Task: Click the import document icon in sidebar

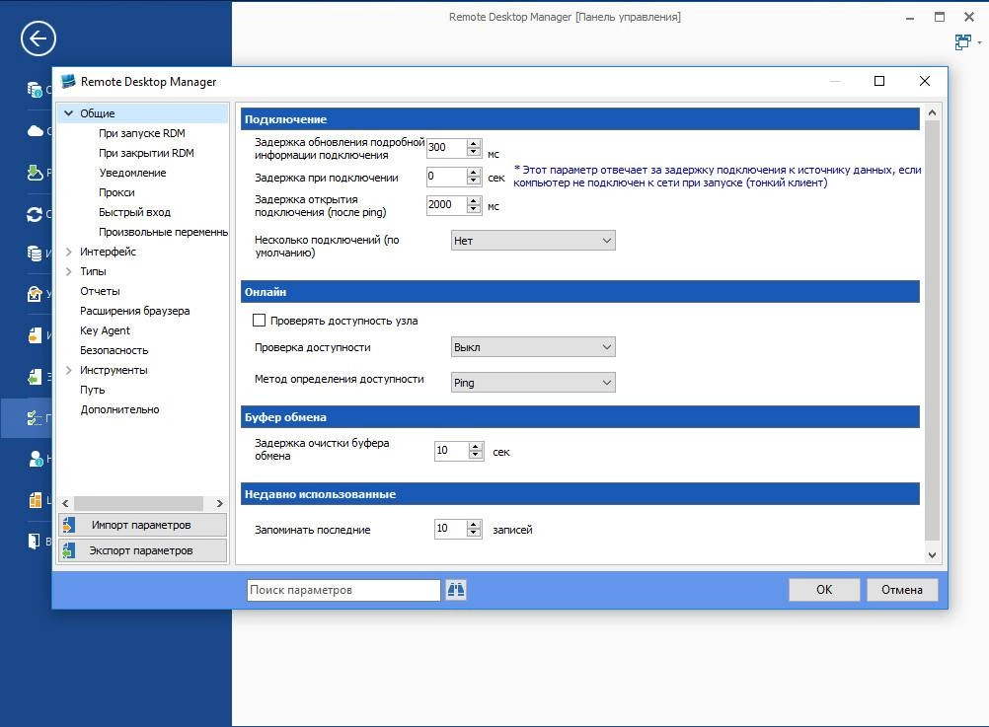Action: coord(35,334)
